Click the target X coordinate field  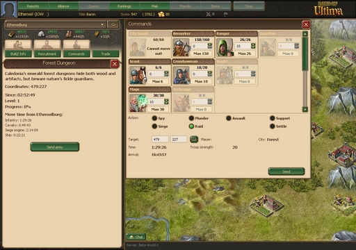tap(160, 139)
